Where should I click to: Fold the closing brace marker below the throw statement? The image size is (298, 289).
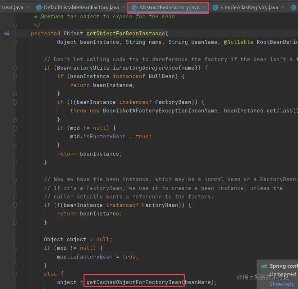(x=15, y=119)
